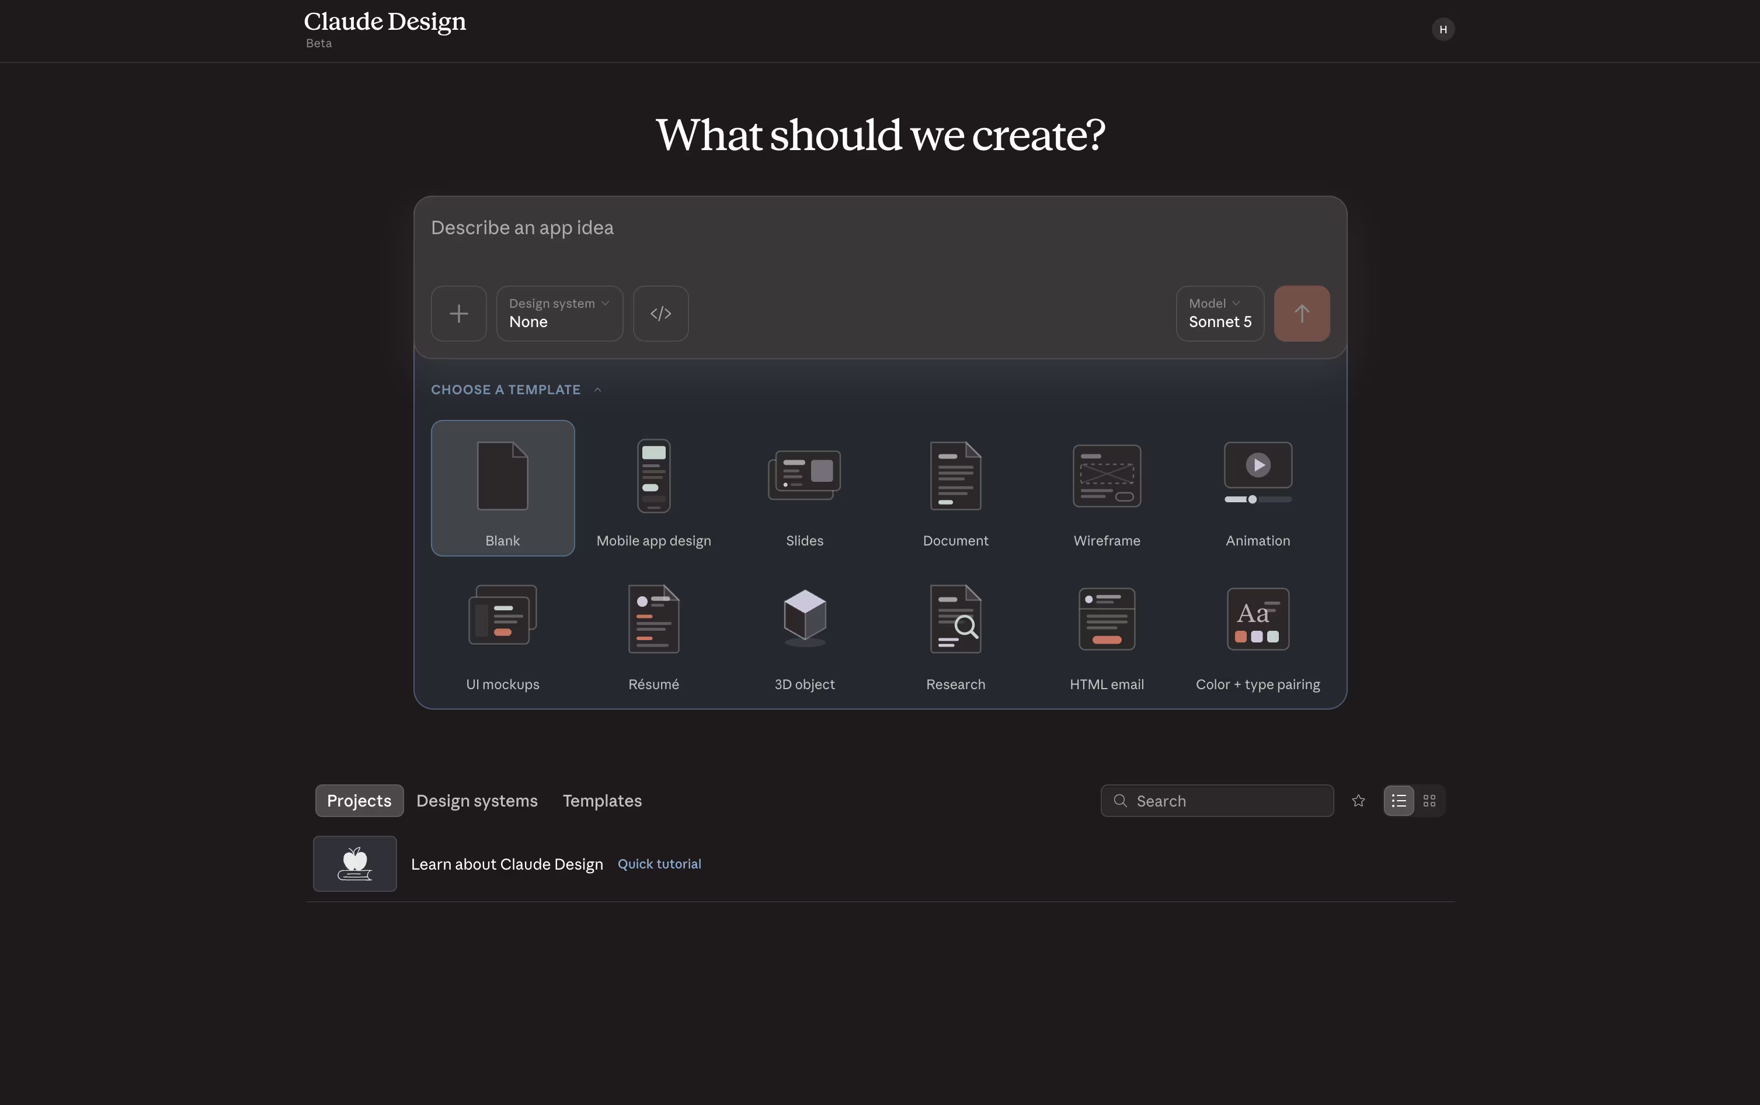1760x1105 pixels.
Task: Open the Projects tab
Action: (x=359, y=801)
